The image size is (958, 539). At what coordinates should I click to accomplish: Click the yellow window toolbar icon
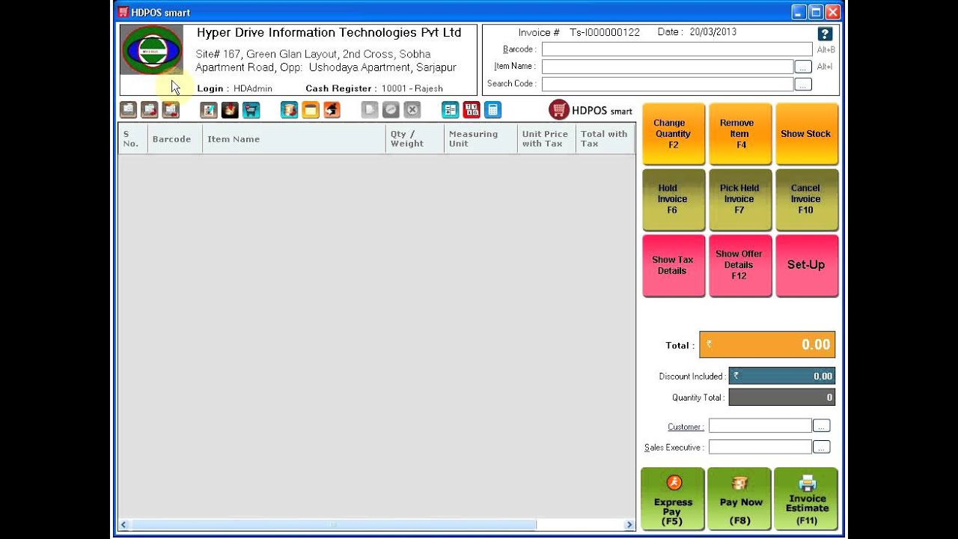311,110
